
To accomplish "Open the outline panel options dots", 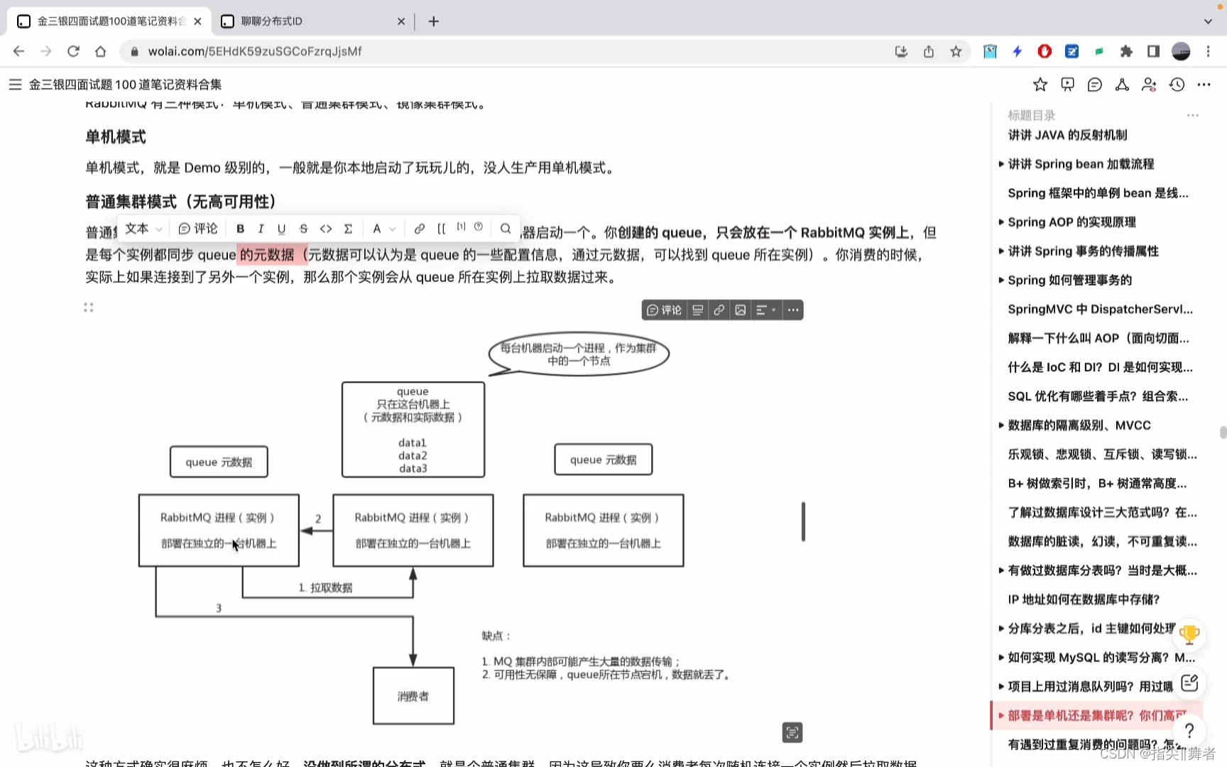I will point(1193,115).
